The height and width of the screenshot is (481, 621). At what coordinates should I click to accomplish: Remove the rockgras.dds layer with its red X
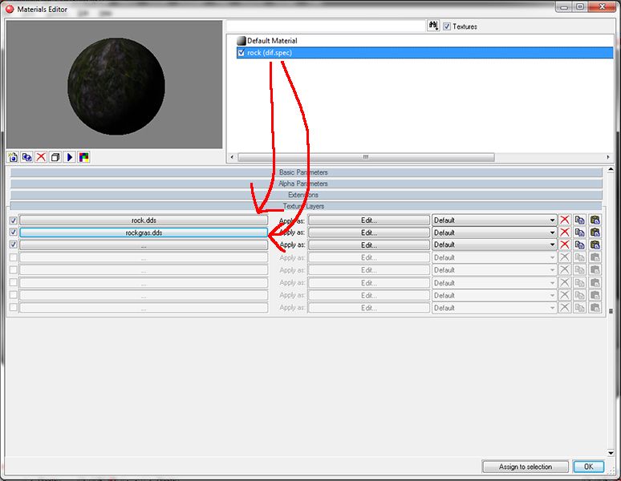[x=565, y=232]
